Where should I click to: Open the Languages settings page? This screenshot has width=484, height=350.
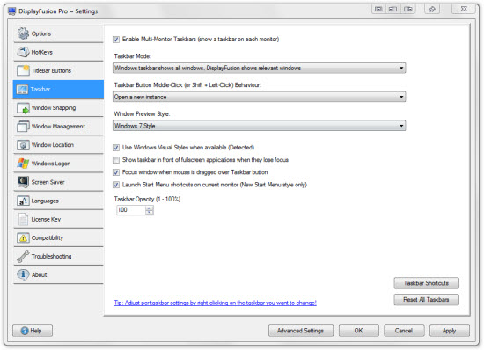(x=58, y=201)
